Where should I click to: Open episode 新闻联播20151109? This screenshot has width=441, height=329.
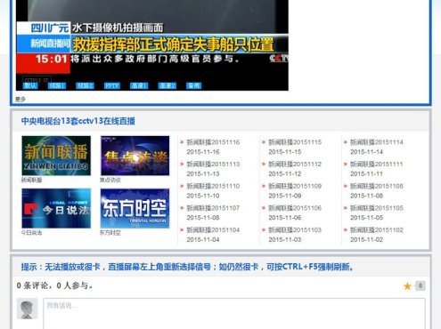point(295,186)
